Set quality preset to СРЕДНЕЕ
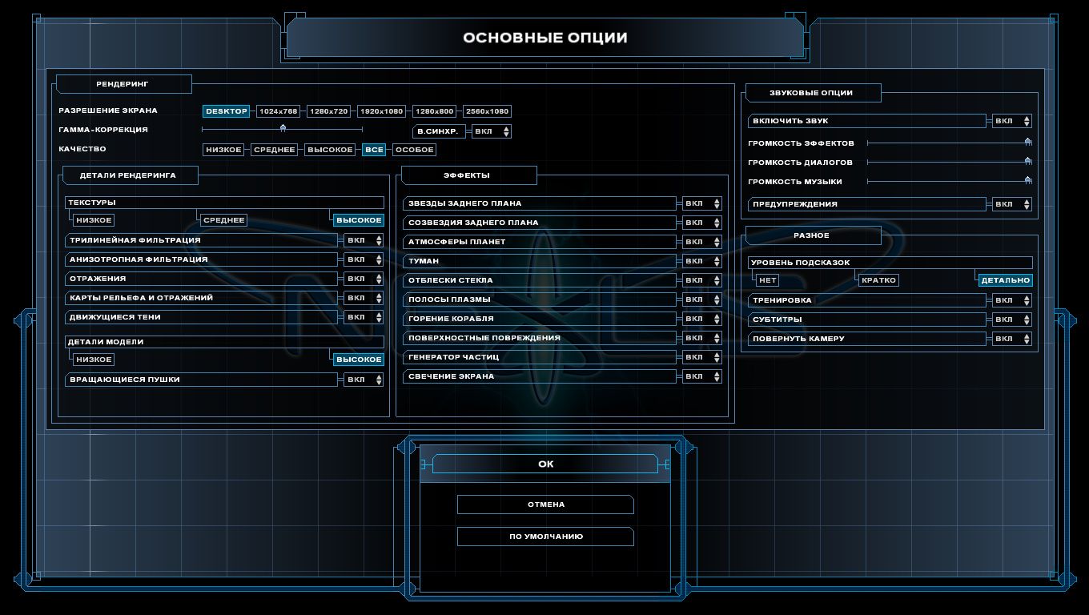 275,150
